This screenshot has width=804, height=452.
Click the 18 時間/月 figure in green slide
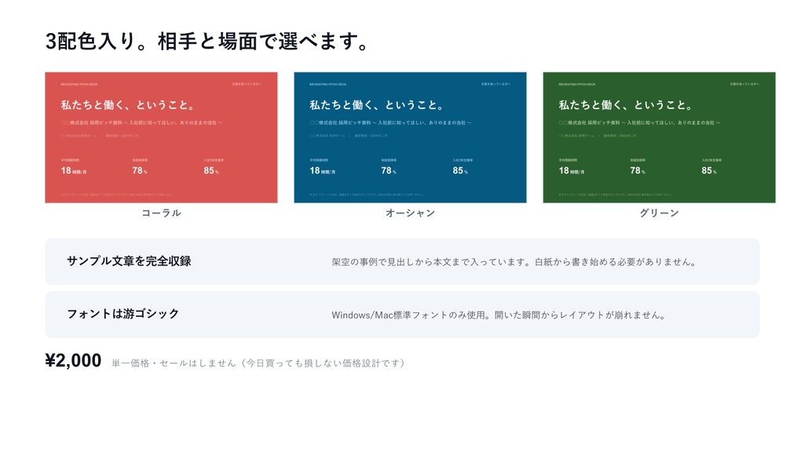[572, 170]
